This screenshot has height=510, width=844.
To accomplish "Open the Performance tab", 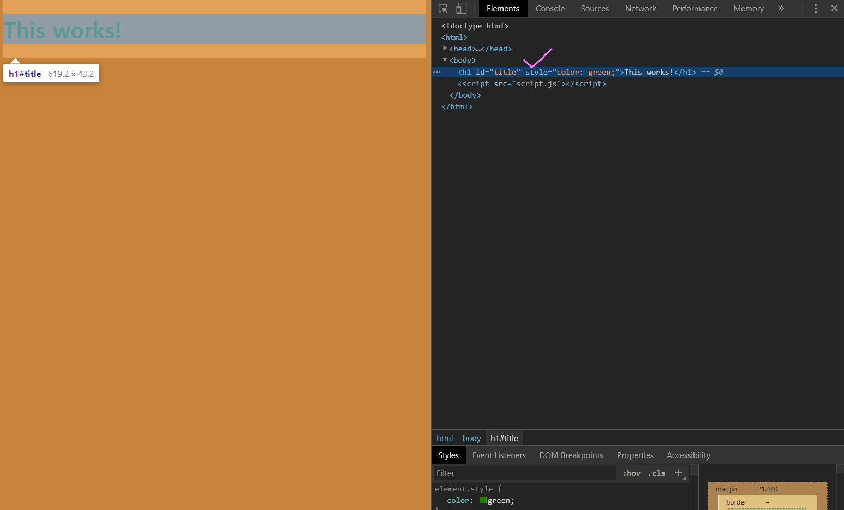I will [x=695, y=9].
